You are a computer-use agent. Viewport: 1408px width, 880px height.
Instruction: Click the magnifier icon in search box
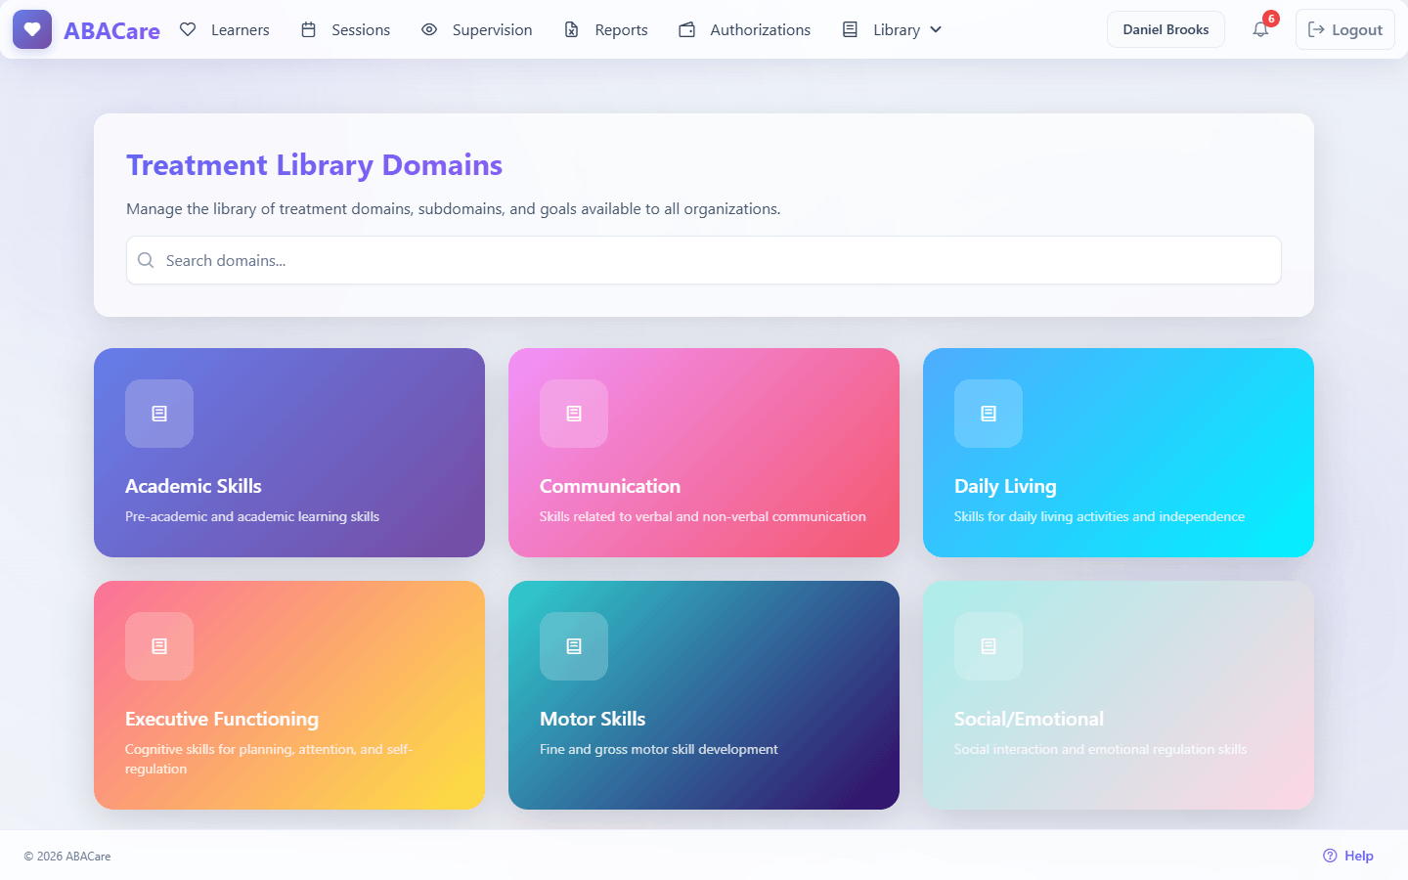coord(146,260)
